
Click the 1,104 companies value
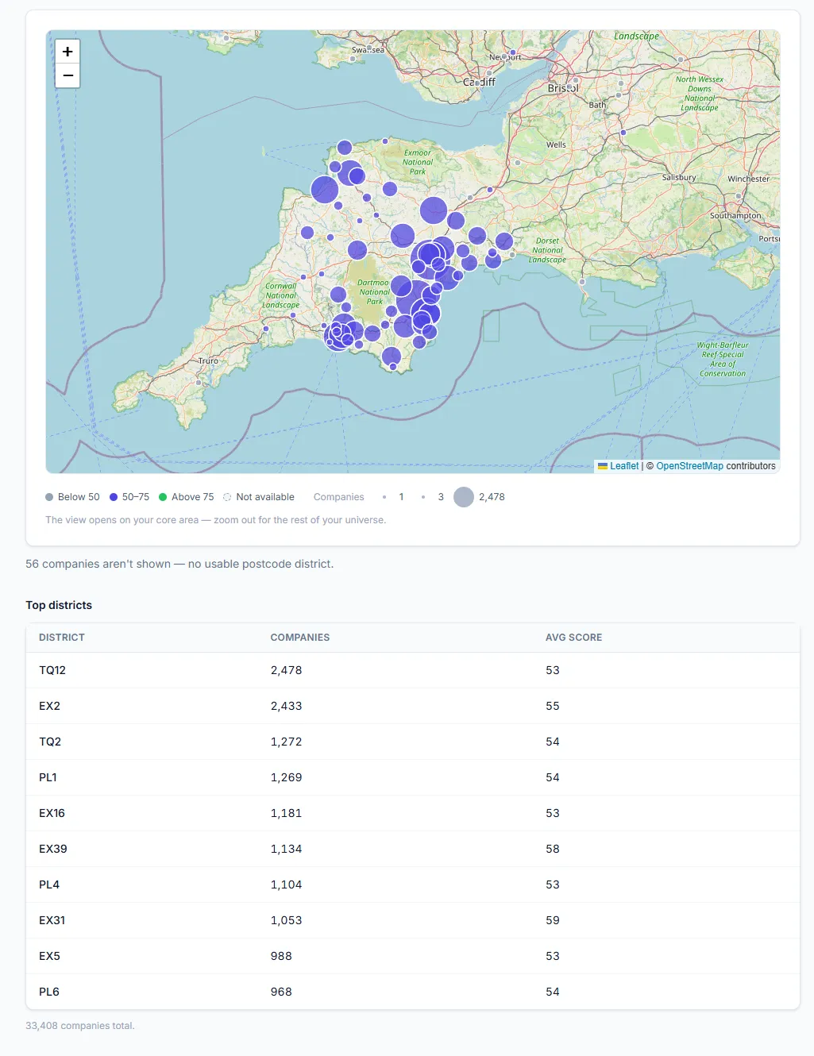point(287,884)
